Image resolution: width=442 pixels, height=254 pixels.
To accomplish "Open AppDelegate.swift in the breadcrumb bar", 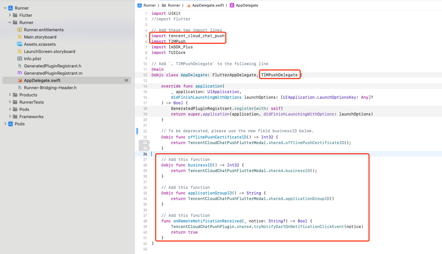I will pyautogui.click(x=208, y=5).
